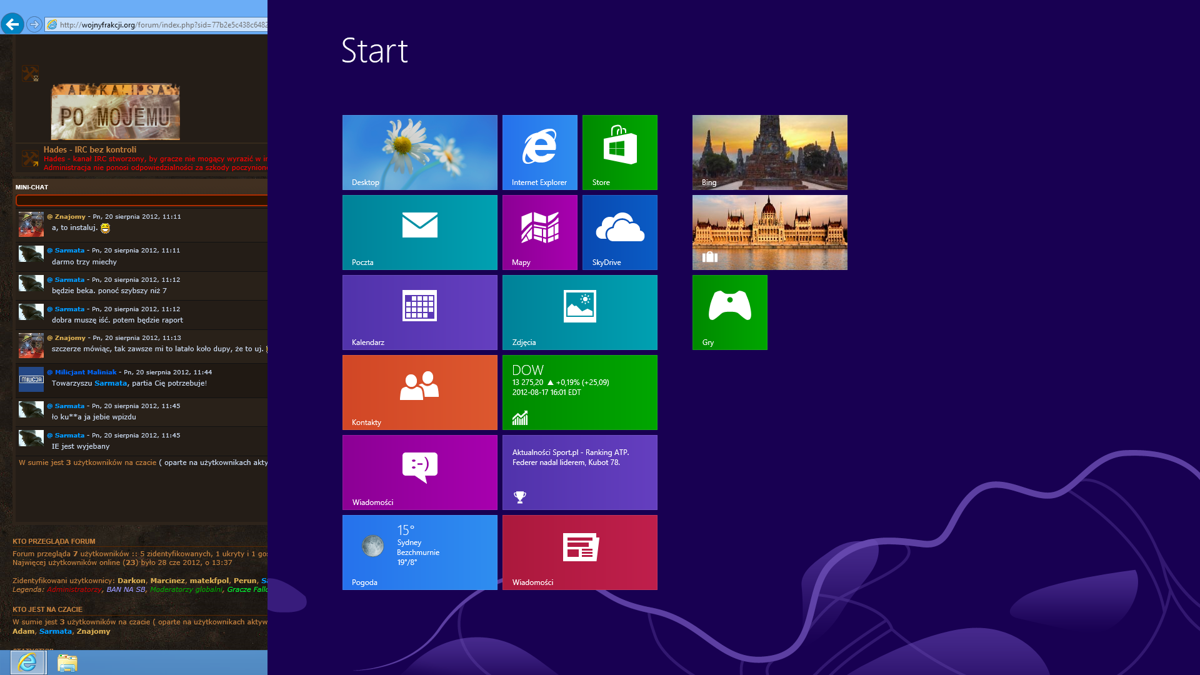This screenshot has height=675, width=1200.
Task: Click Milicjant Maliniak's name in the chat
Action: click(86, 372)
